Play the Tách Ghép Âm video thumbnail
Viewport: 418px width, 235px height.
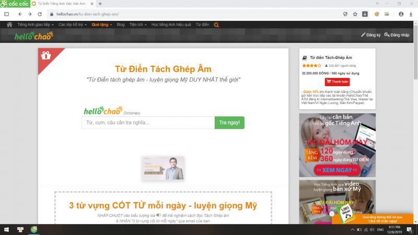(162, 168)
